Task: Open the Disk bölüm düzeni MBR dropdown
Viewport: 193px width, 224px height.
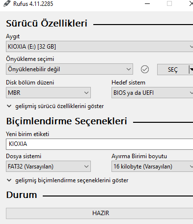Action: click(x=48, y=93)
